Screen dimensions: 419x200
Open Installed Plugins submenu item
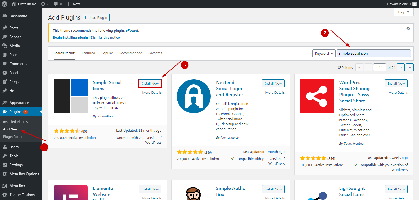tap(15, 122)
